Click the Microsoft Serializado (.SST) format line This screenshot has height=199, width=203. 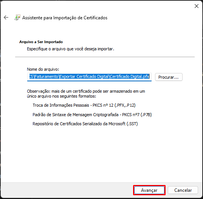coord(85,124)
